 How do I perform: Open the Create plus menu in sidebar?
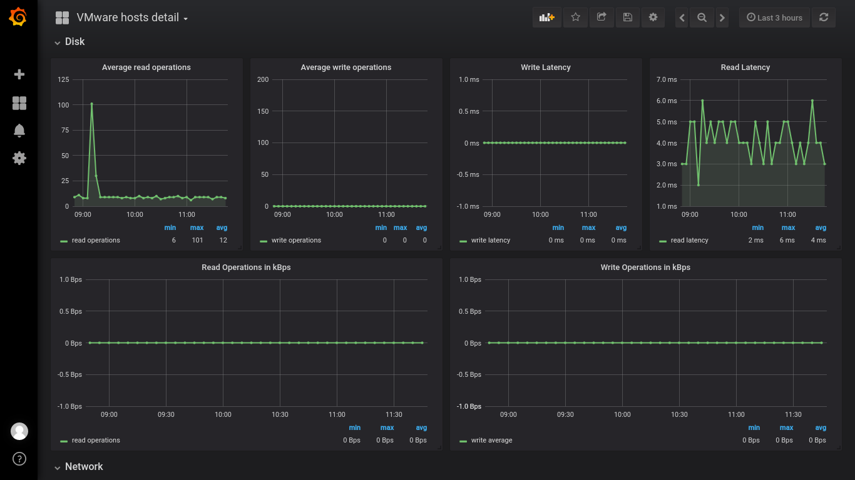19,74
